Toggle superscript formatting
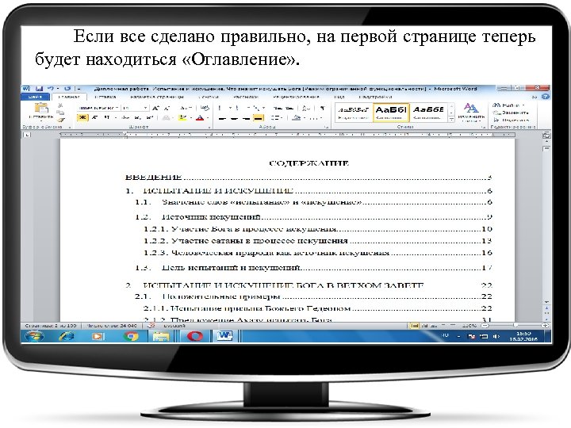Screen dimensions: 571x428 [x=150, y=117]
